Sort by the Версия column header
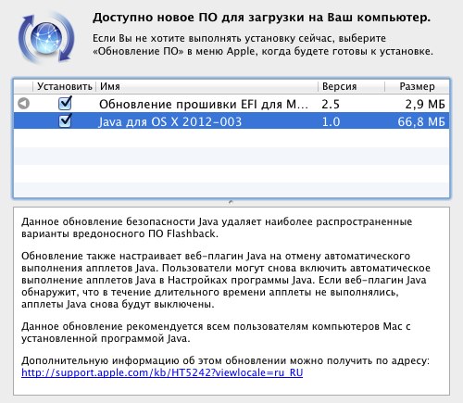Screen dimensions: 463x403 point(340,86)
